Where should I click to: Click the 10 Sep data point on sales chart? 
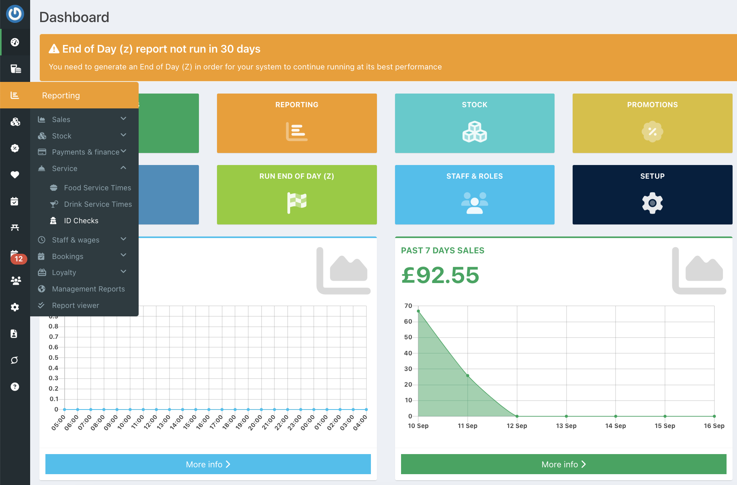pos(418,311)
